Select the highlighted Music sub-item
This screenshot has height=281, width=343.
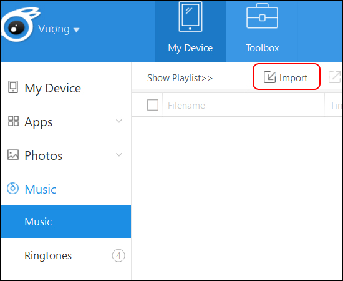point(66,222)
